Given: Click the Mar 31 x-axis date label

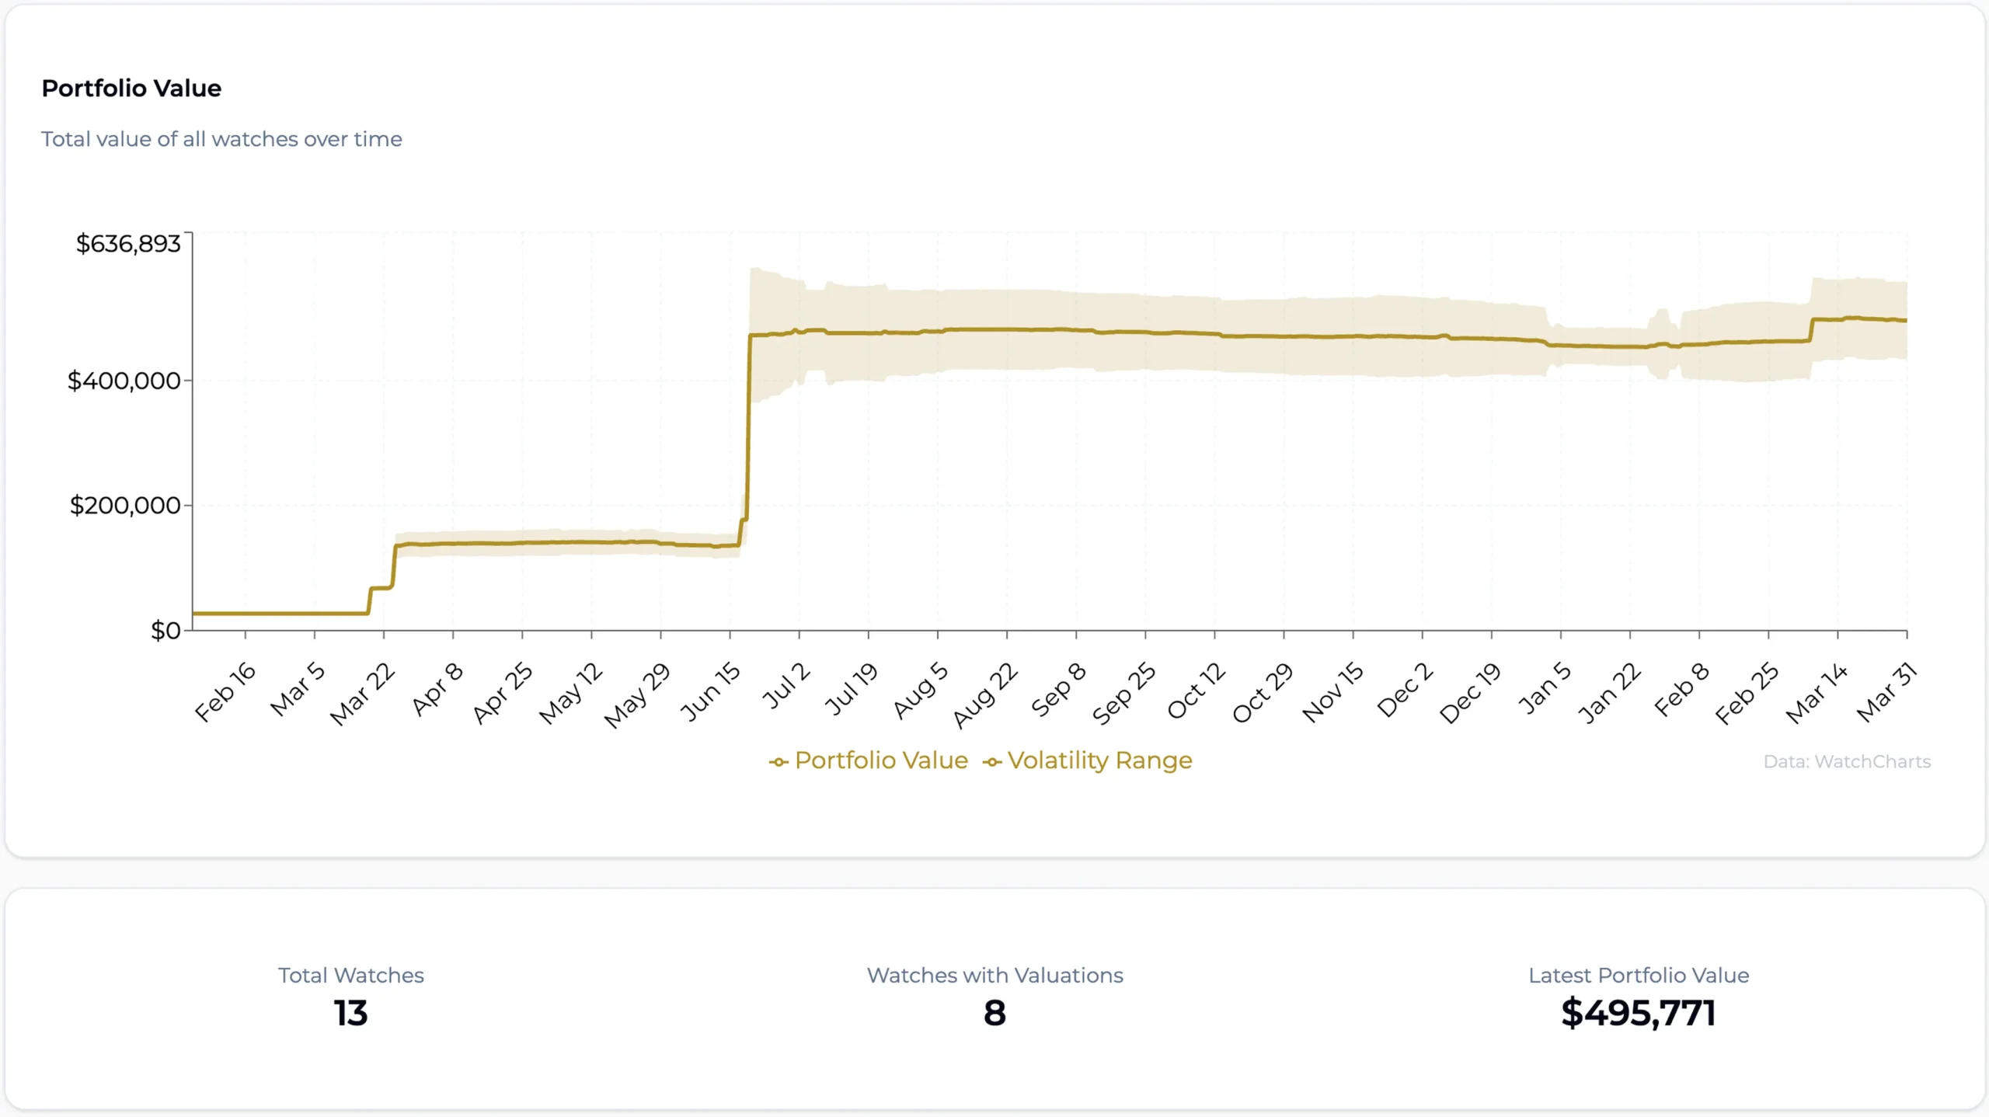Looking at the screenshot, I should click(1886, 691).
